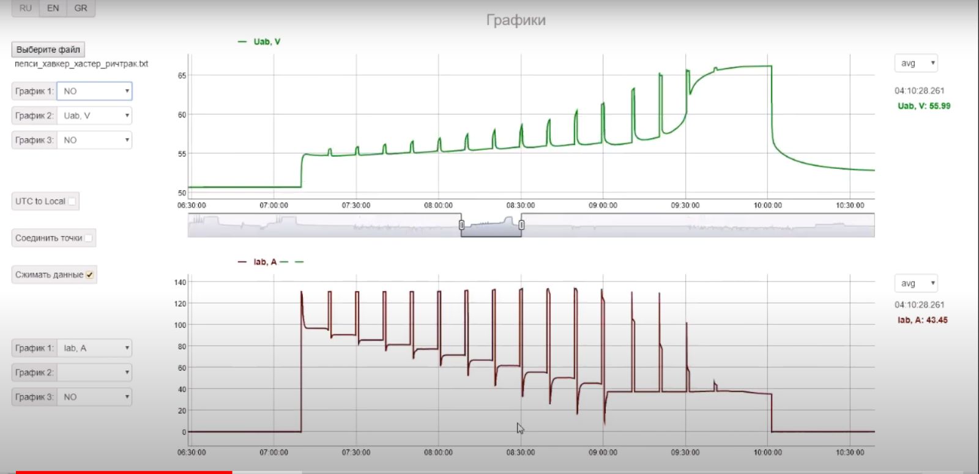Click the 08:30:00 label on voltage chart axis
This screenshot has width=979, height=474.
(x=521, y=206)
